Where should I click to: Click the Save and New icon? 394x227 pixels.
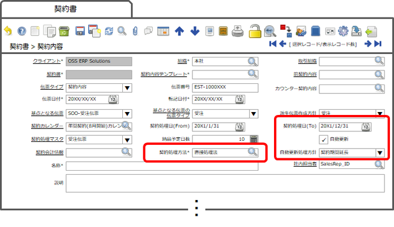[x=95, y=31]
